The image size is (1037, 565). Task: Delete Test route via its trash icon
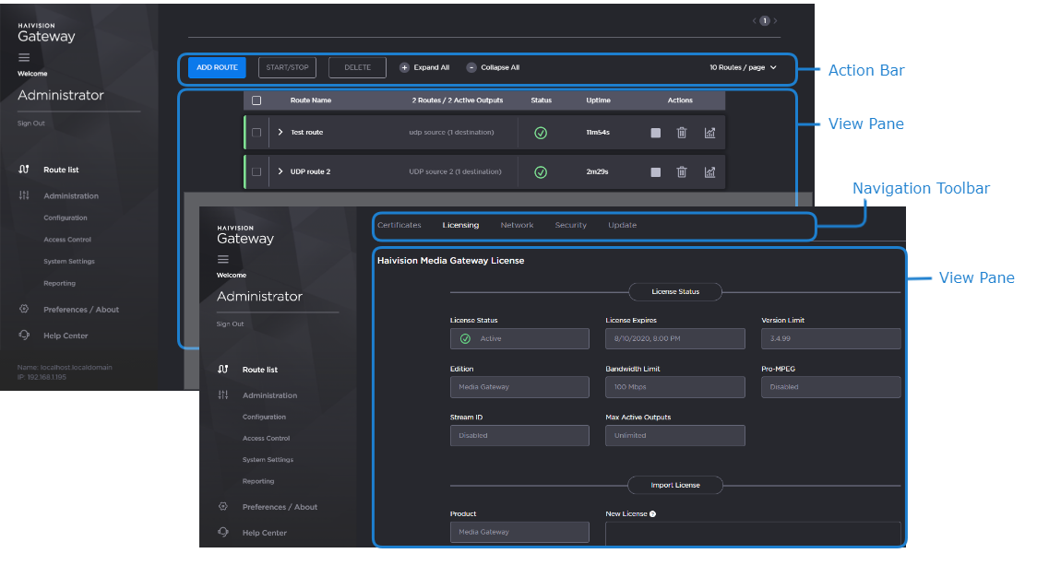click(682, 133)
